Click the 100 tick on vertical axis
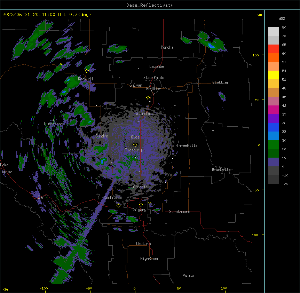 [255, 55]
